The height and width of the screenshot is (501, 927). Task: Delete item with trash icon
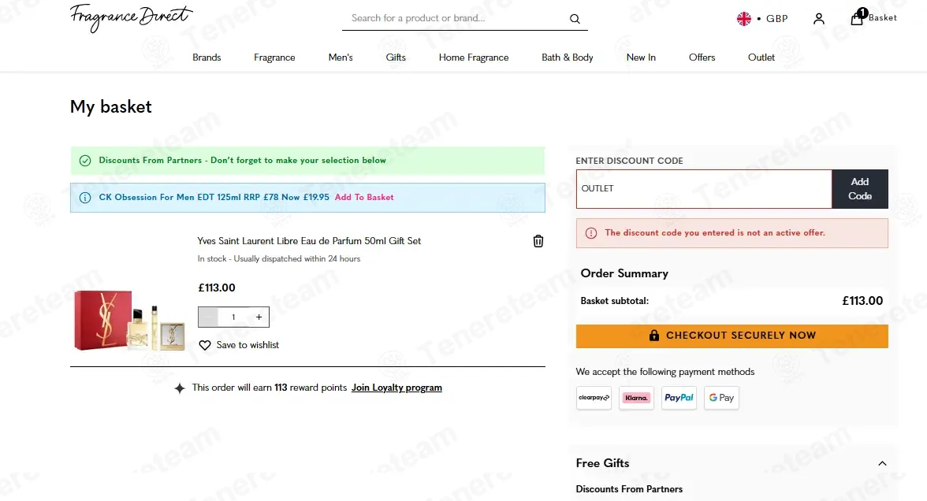538,241
